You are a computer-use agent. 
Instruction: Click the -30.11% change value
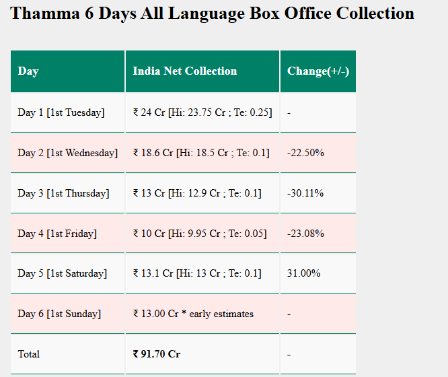305,193
